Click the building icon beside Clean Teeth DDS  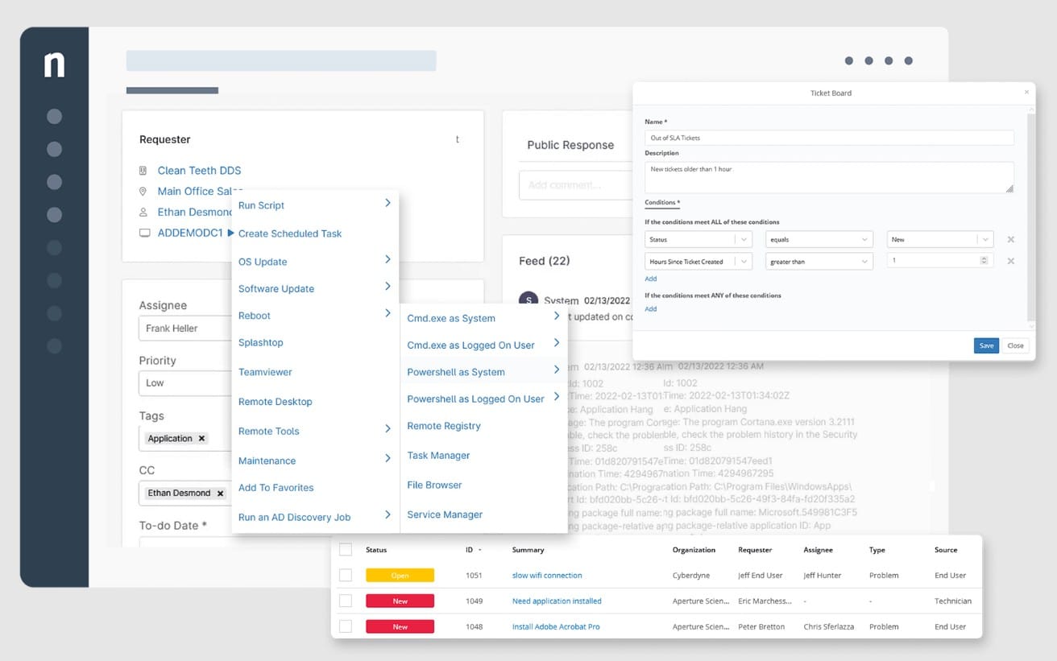[143, 171]
